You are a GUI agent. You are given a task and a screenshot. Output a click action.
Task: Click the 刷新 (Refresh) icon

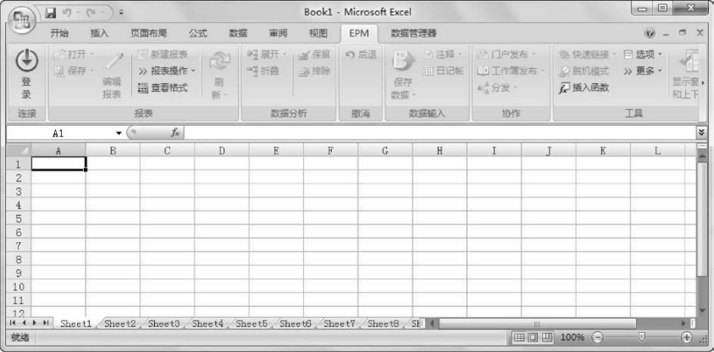[x=219, y=61]
